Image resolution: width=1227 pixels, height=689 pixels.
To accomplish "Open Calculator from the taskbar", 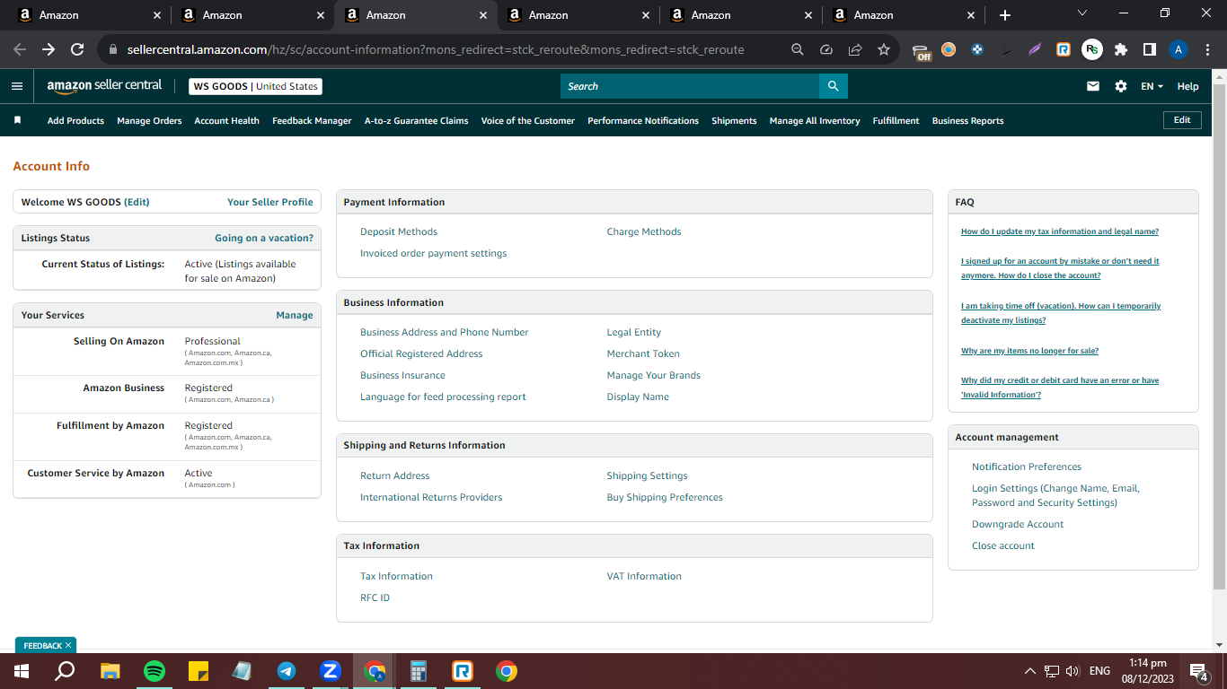I will pos(419,671).
